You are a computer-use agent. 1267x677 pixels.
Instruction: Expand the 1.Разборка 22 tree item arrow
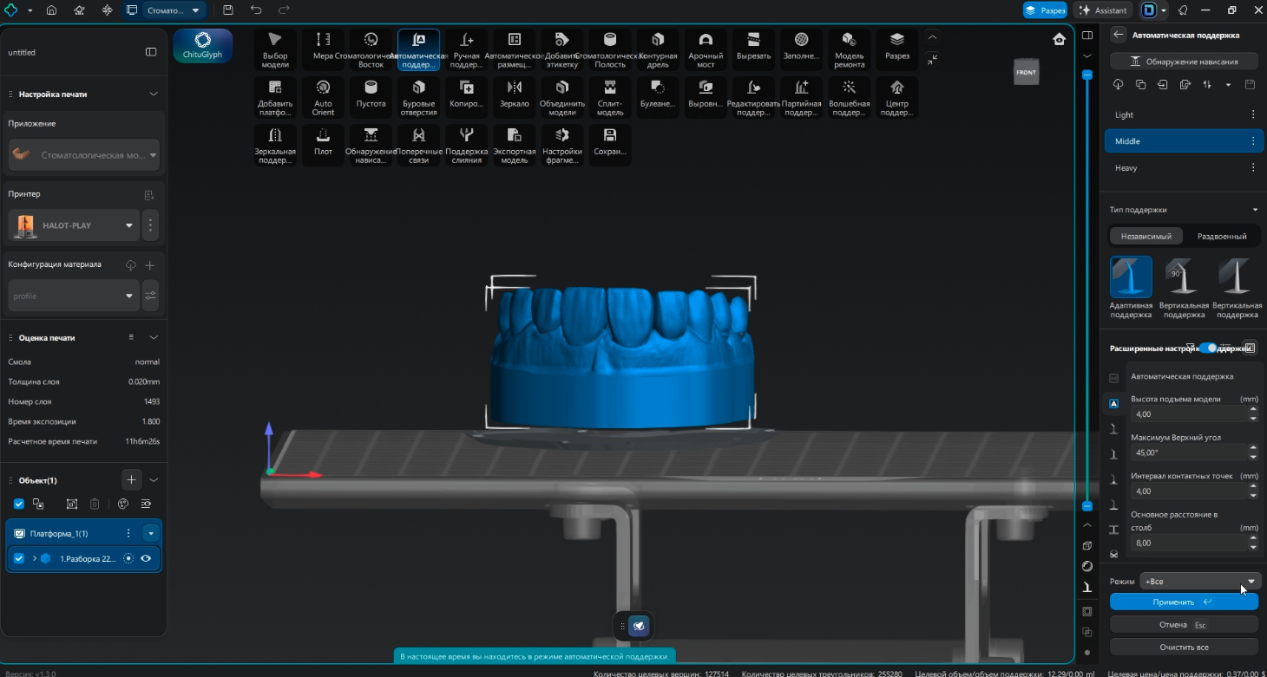point(35,558)
